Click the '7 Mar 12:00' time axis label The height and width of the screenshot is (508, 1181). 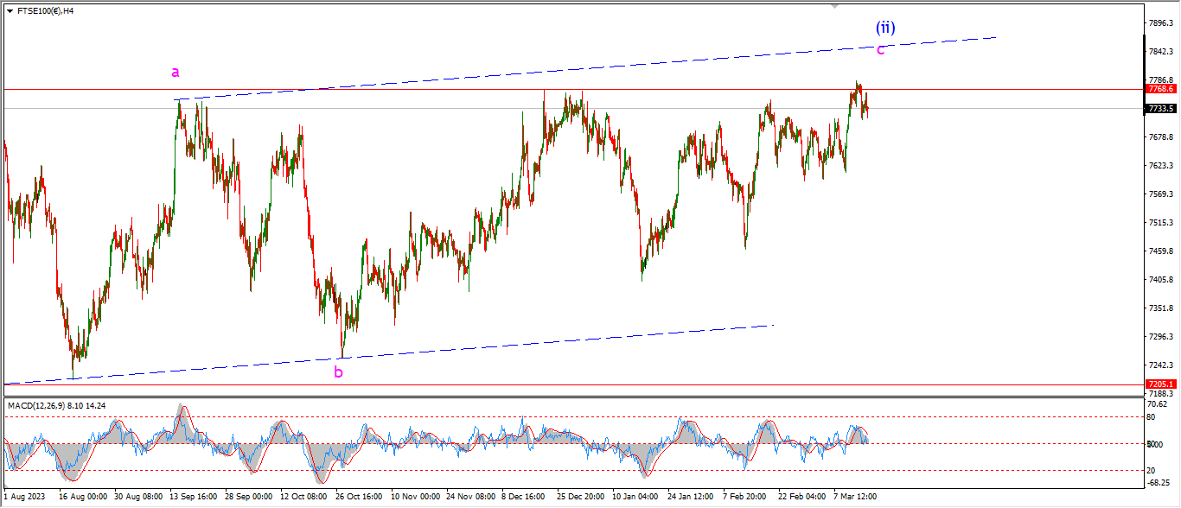(854, 497)
